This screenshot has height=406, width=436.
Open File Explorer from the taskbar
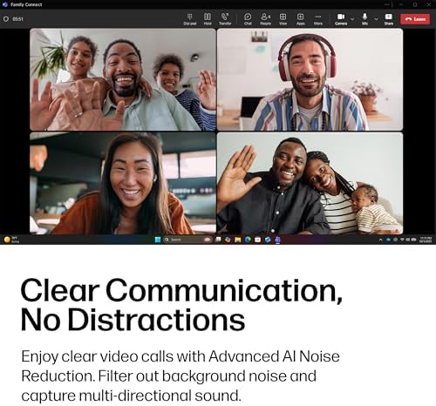pyautogui.click(x=238, y=240)
